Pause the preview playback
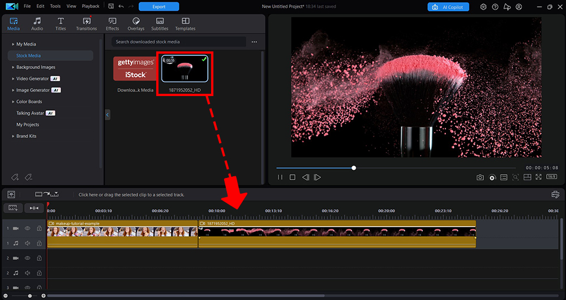This screenshot has height=300, width=566. coord(280,177)
